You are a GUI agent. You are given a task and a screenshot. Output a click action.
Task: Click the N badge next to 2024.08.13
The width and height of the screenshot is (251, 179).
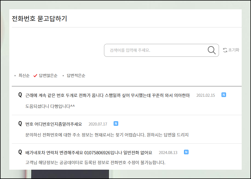[x=186, y=152]
